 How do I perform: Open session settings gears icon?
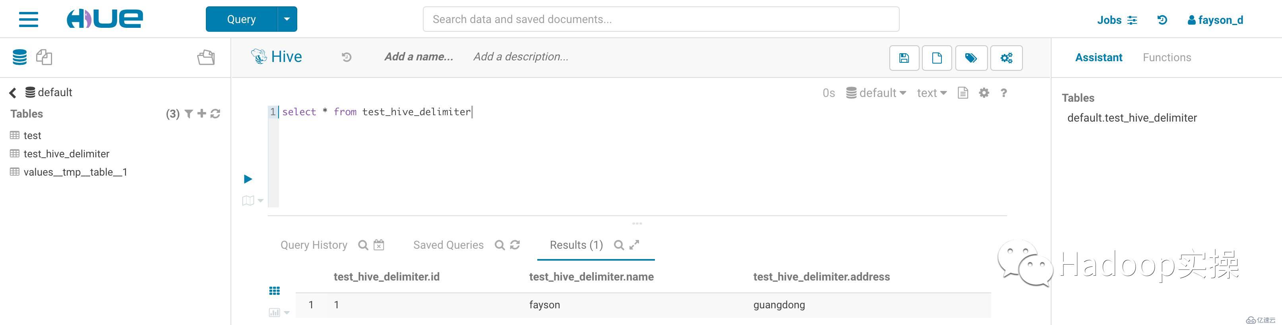click(1006, 58)
